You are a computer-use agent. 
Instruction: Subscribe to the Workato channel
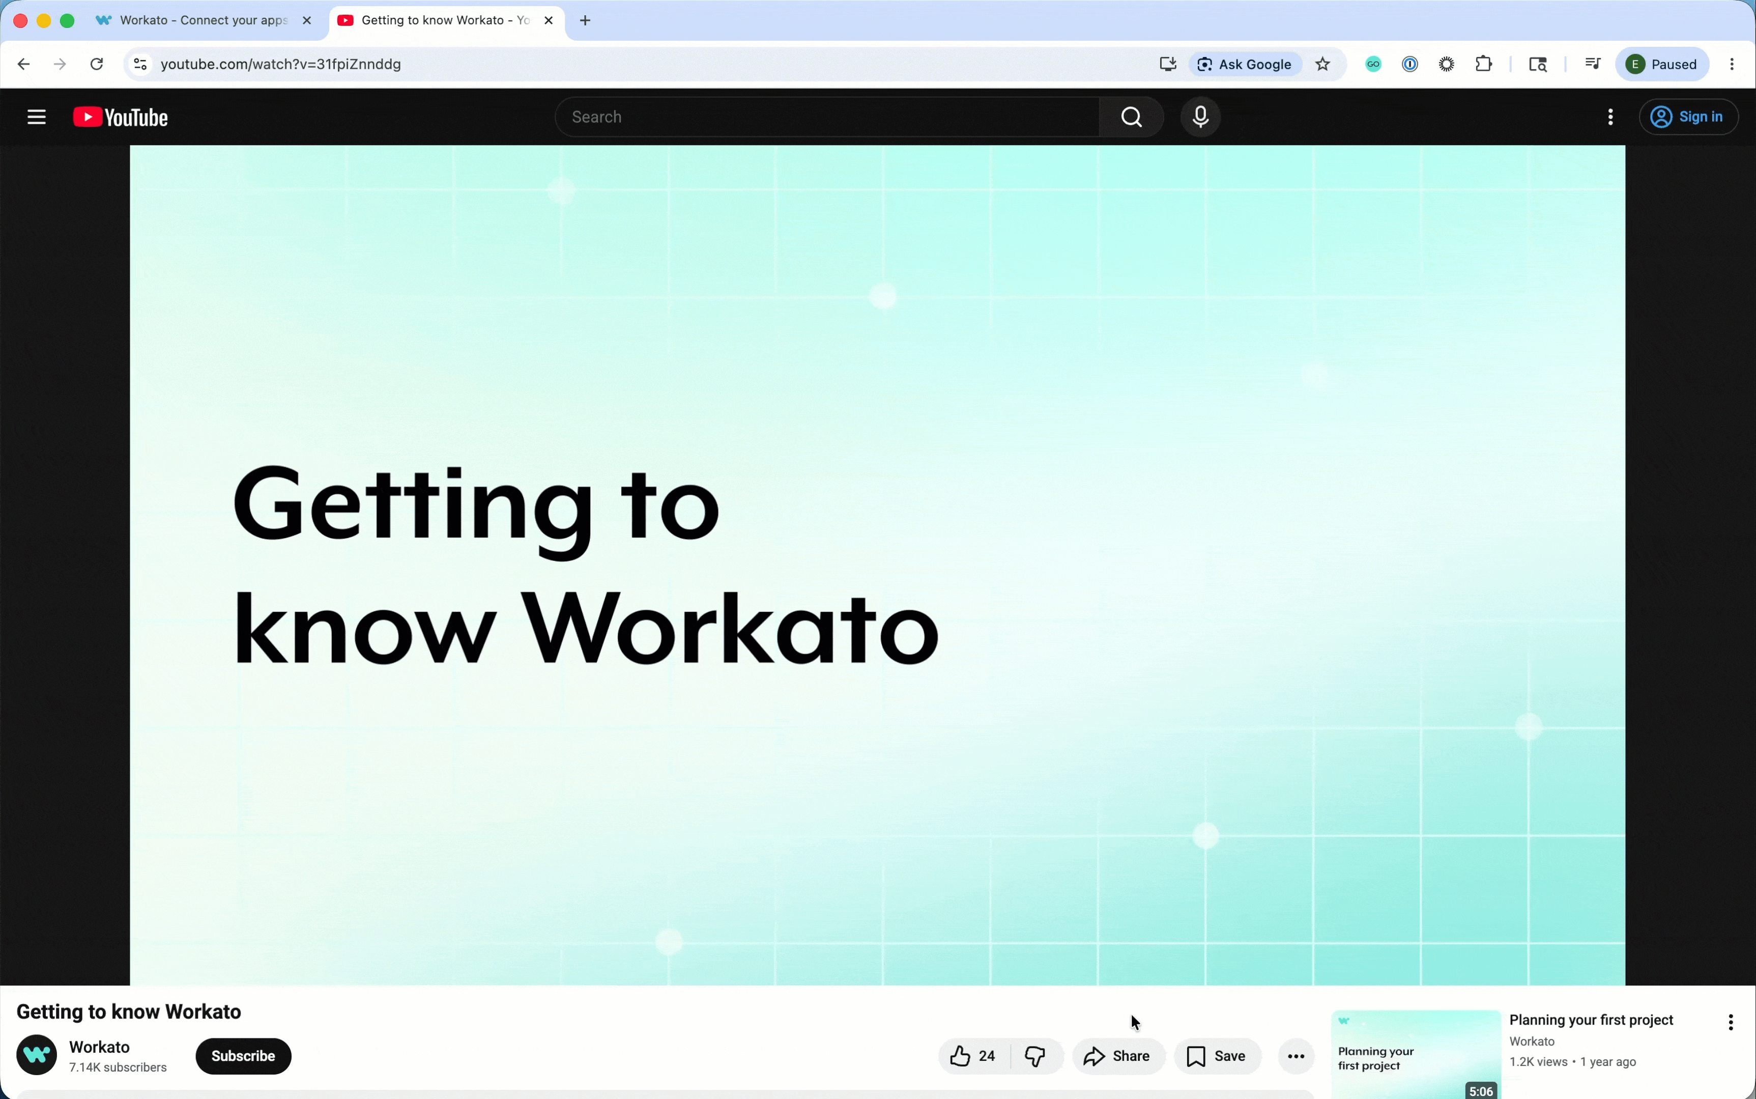point(243,1056)
